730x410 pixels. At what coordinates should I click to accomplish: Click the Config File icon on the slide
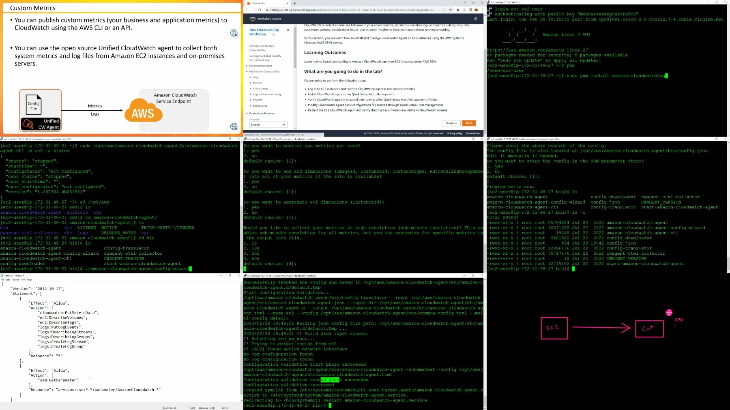34,105
